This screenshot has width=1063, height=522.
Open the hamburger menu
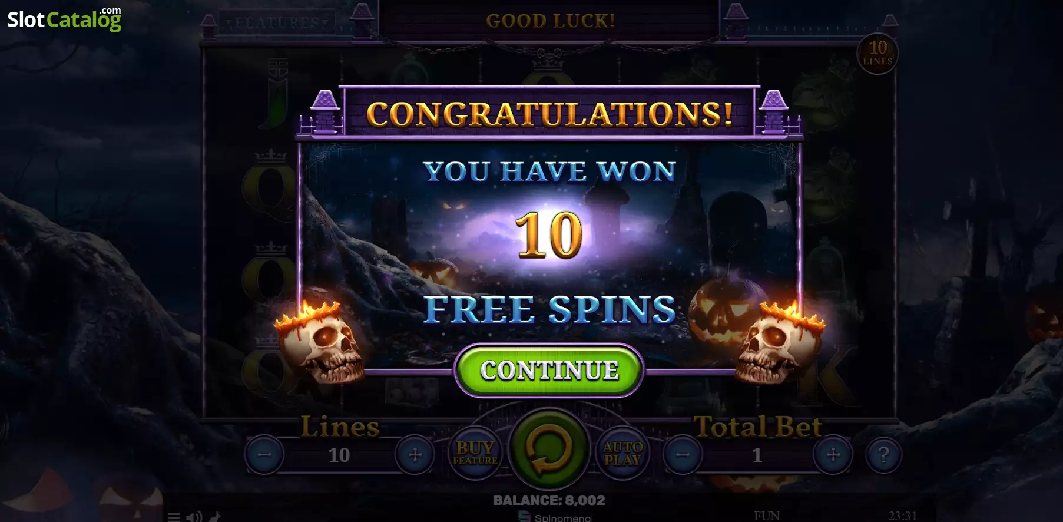coord(174,517)
